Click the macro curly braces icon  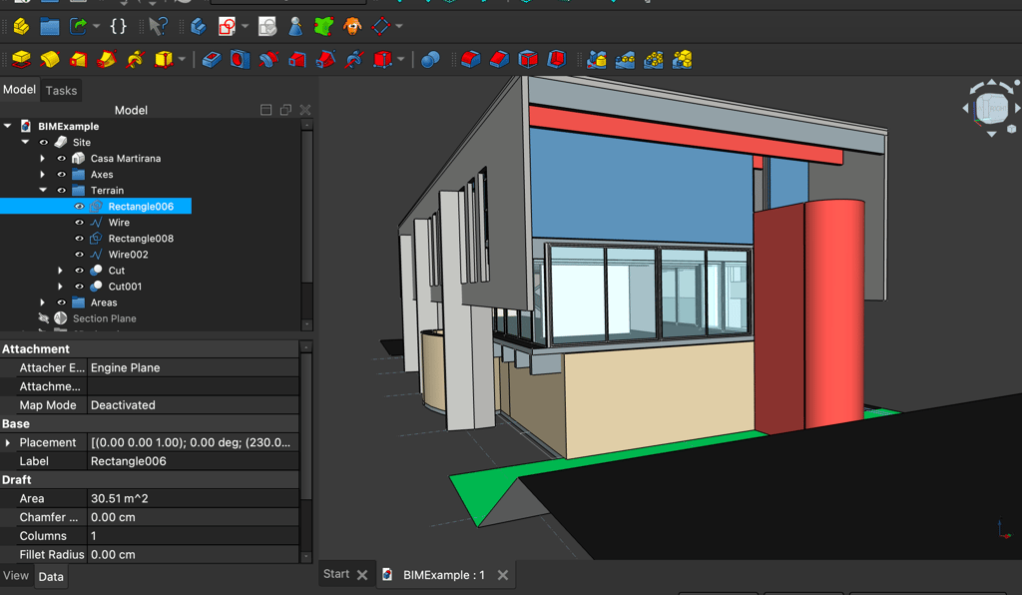(x=118, y=27)
